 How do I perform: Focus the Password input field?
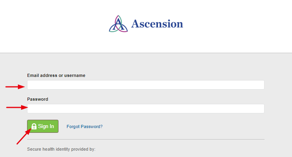(146, 109)
